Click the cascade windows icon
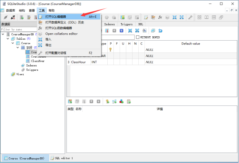Image resolution: width=239 pixels, height=163 pixels. [221, 17]
